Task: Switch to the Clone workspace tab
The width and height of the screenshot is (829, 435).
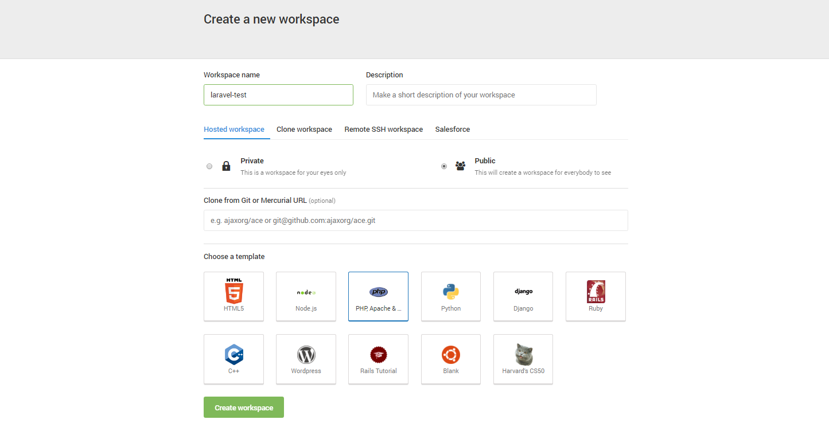Action: tap(304, 129)
